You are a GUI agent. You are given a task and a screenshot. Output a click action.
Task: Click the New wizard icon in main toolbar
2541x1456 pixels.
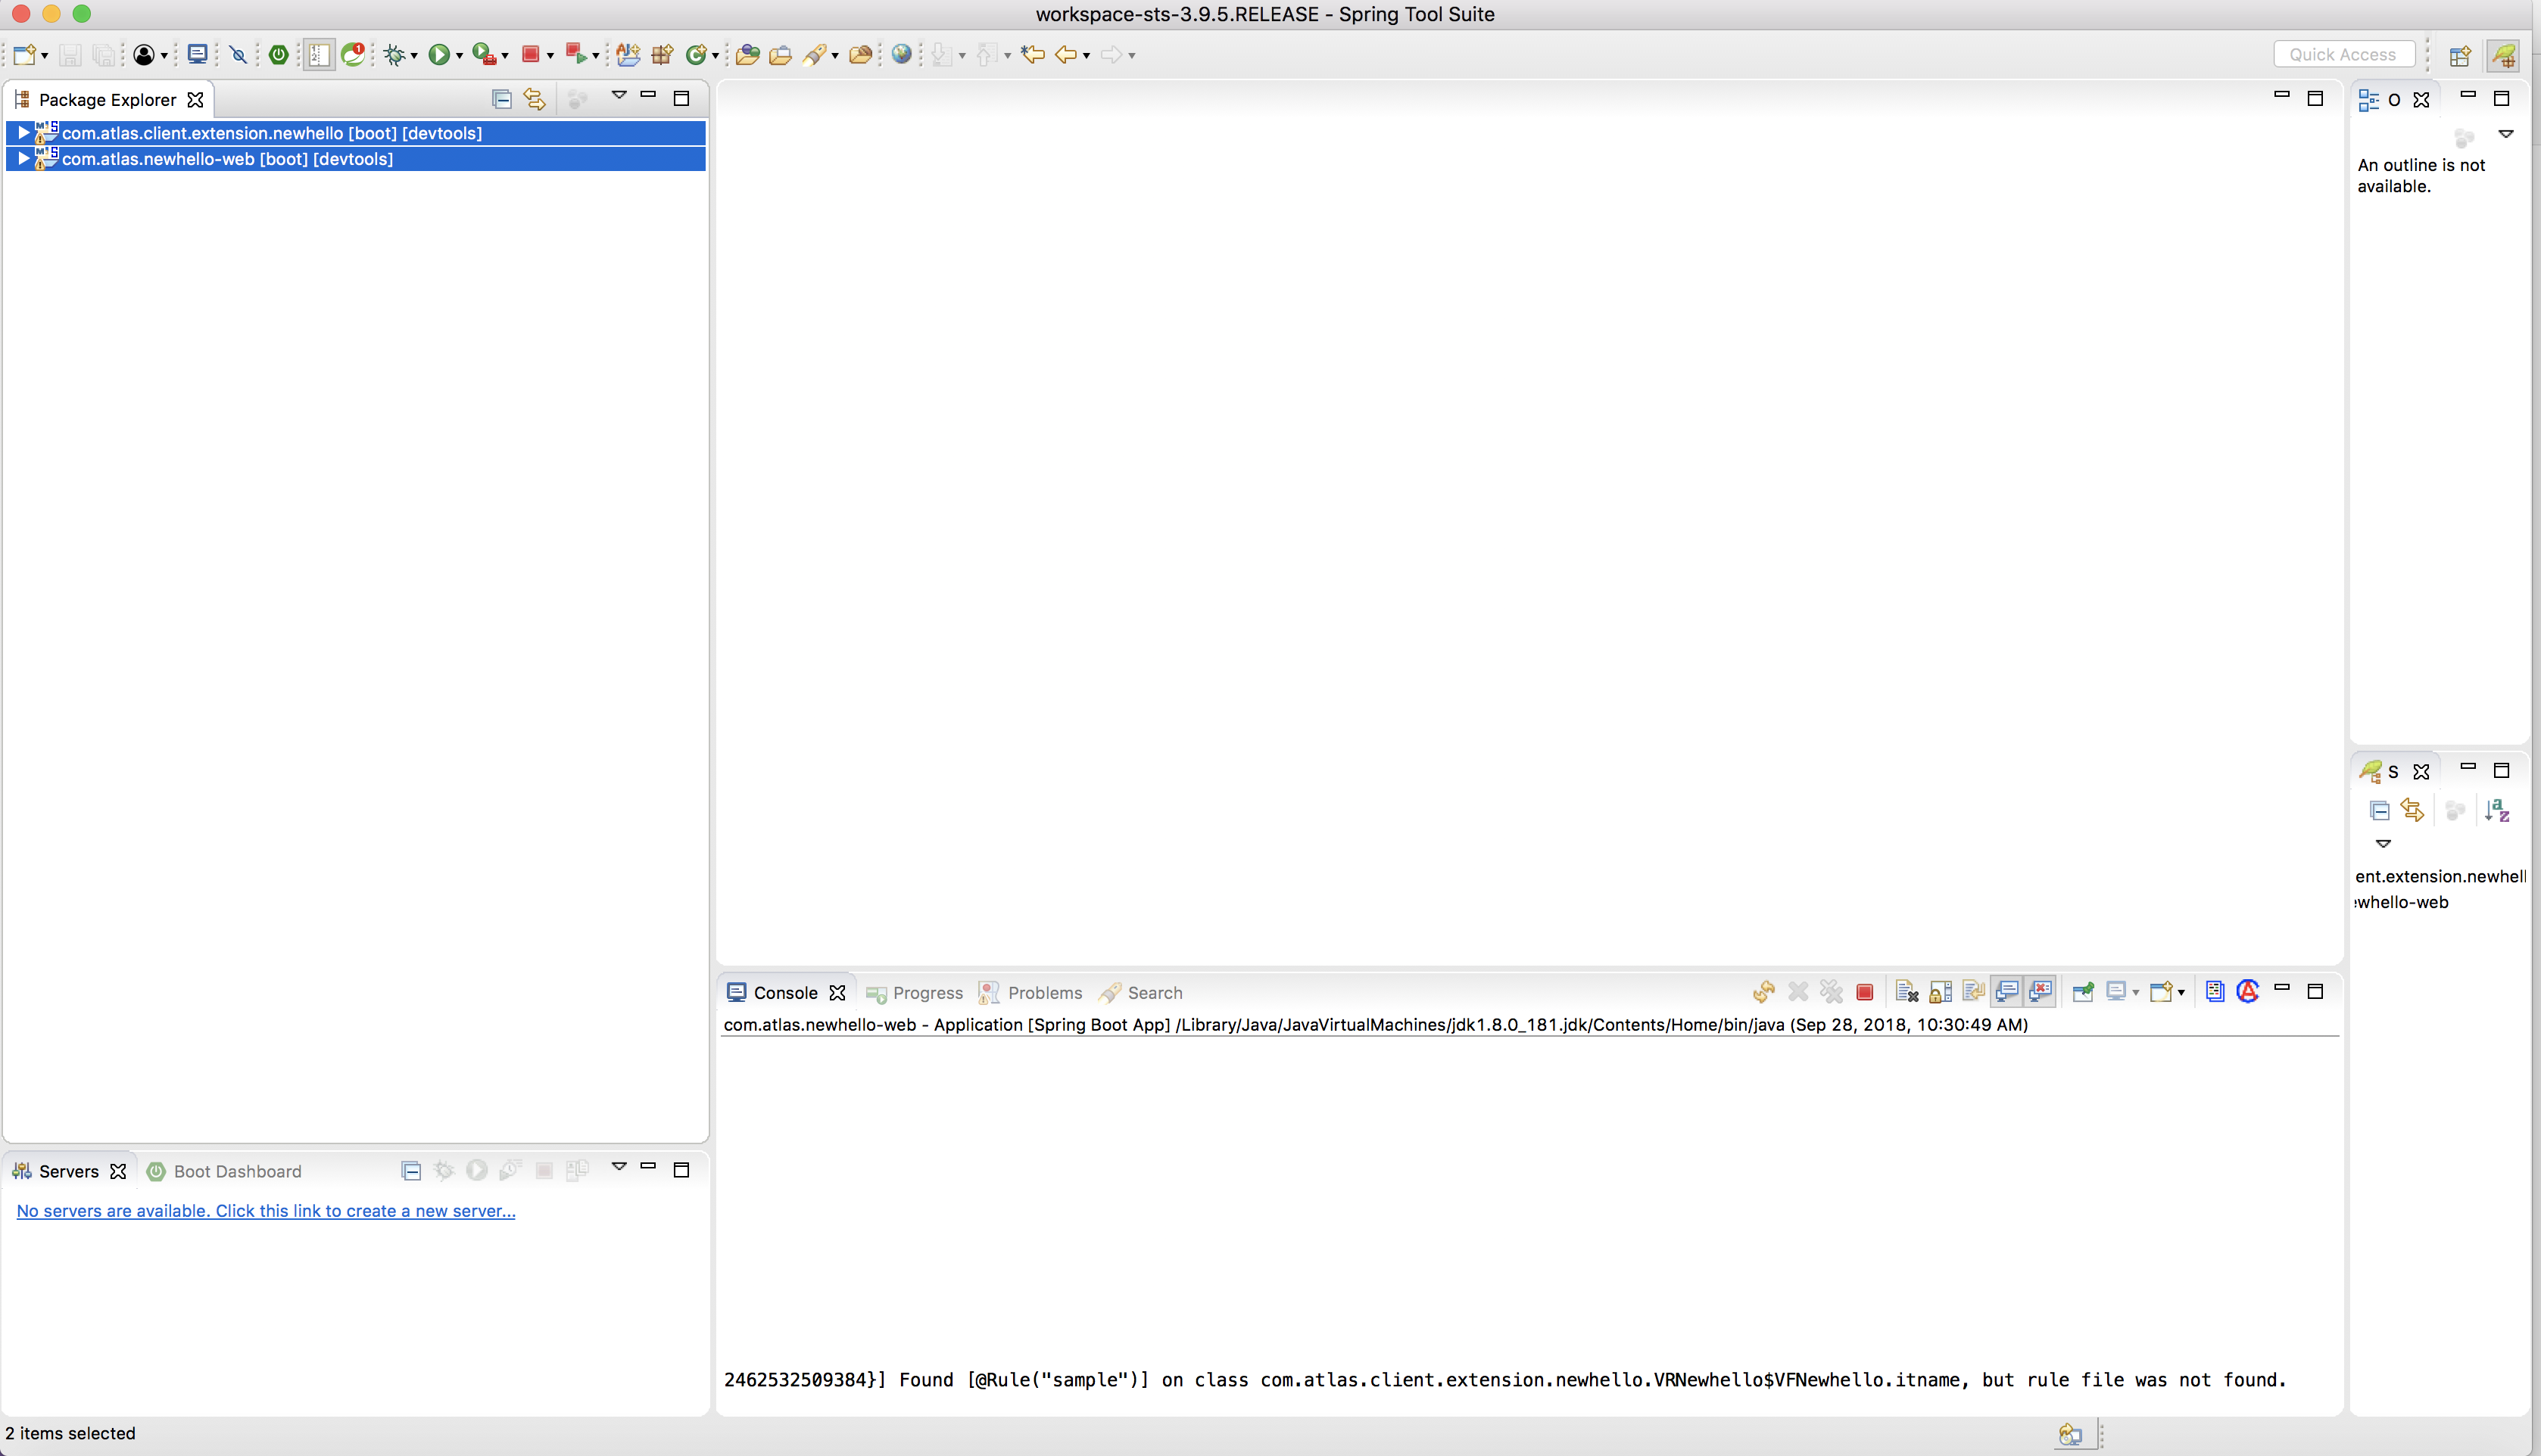[25, 55]
